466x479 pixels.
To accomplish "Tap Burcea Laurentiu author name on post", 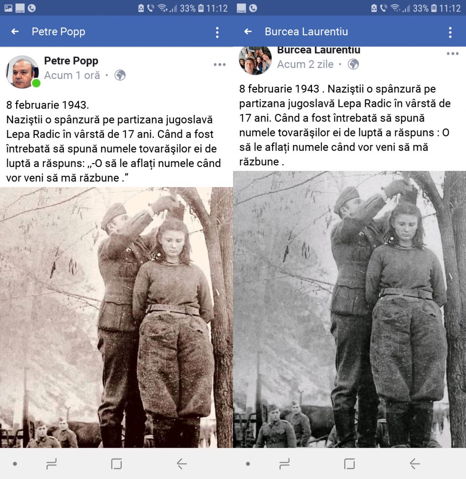I will click(319, 51).
